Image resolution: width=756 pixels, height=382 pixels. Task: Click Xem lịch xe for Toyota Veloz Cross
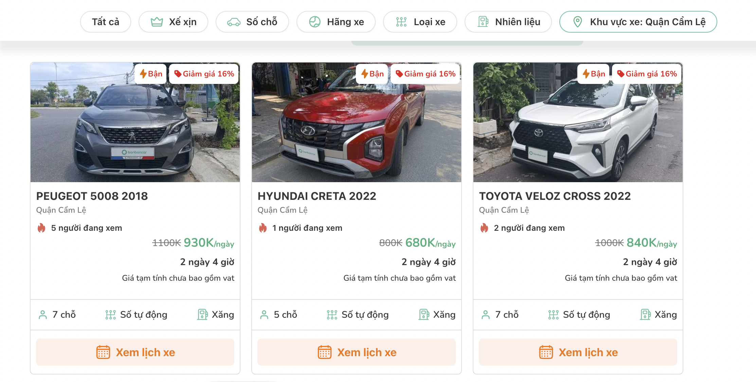point(578,352)
